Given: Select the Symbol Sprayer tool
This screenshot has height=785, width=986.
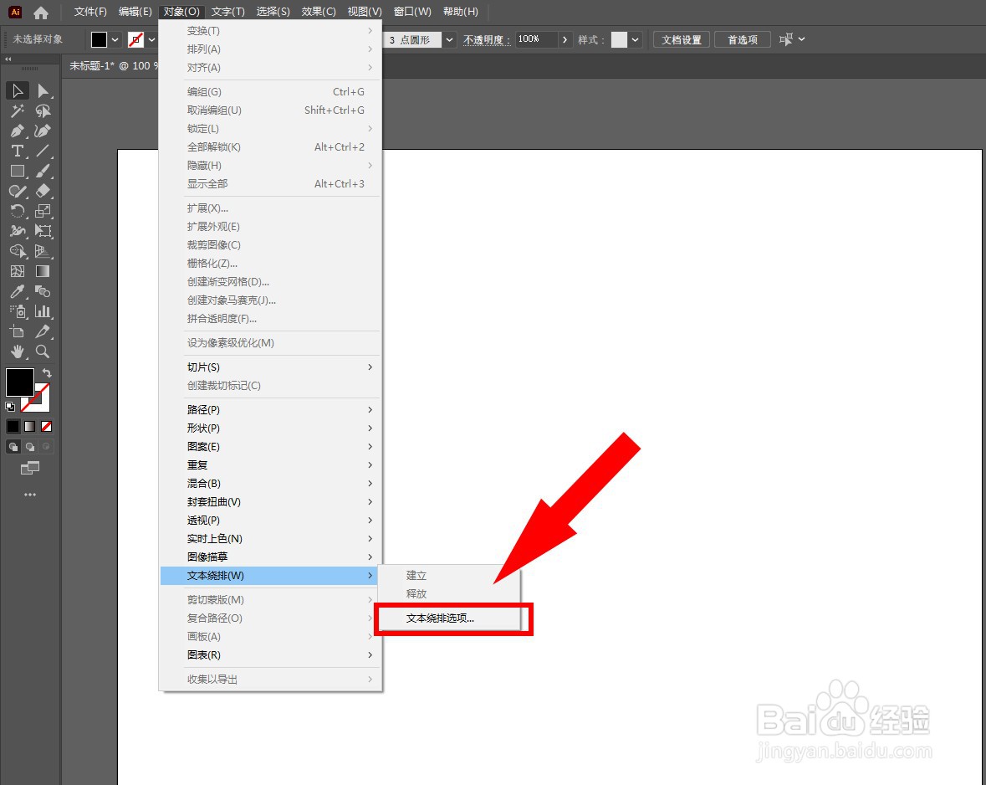Looking at the screenshot, I should (x=18, y=311).
